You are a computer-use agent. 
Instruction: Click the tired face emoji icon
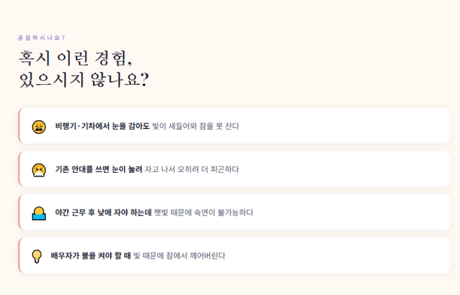[x=39, y=126]
